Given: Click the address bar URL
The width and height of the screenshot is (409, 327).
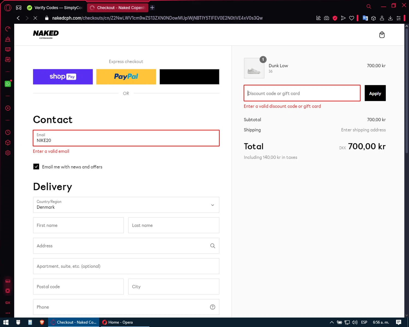Looking at the screenshot, I should point(157,18).
